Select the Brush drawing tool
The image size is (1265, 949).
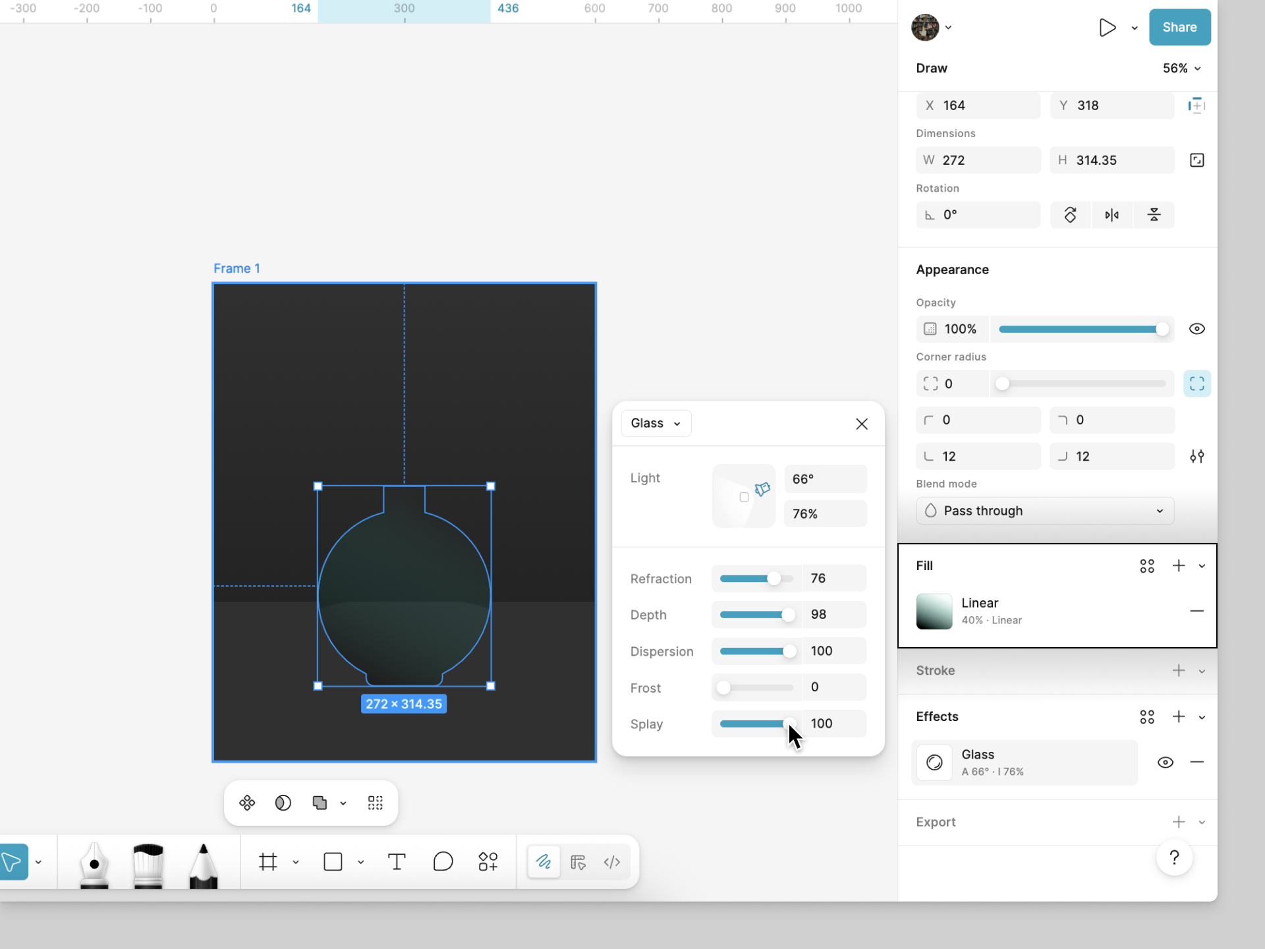click(148, 863)
